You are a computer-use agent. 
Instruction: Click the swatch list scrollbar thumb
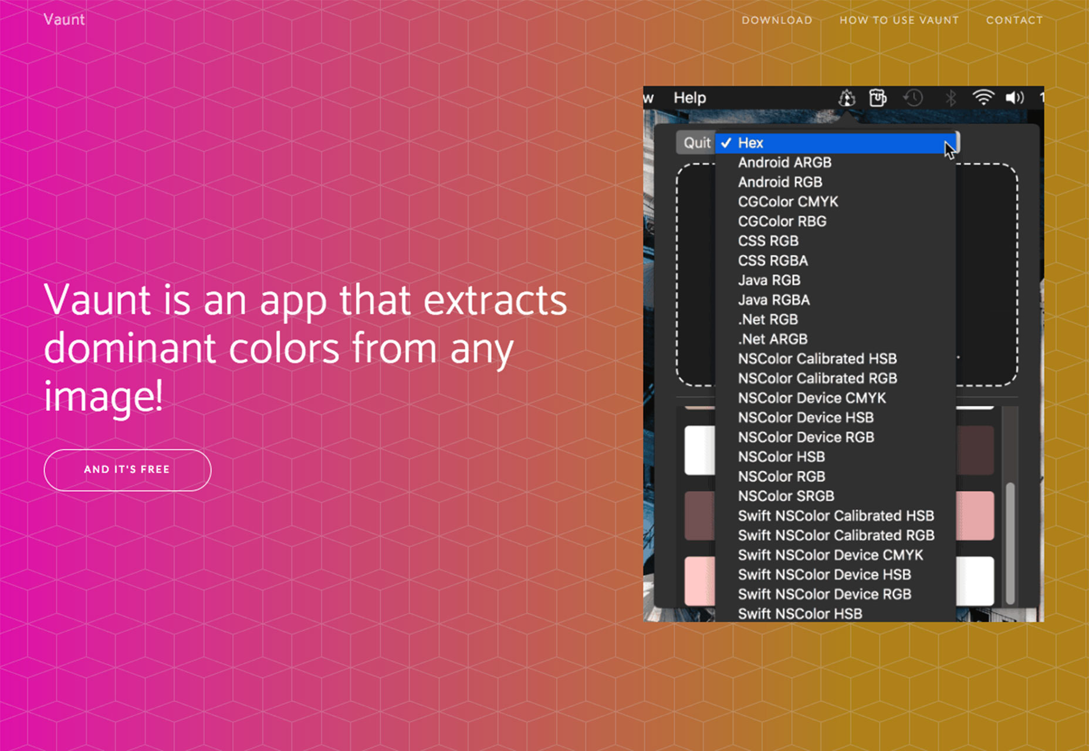tap(1010, 543)
